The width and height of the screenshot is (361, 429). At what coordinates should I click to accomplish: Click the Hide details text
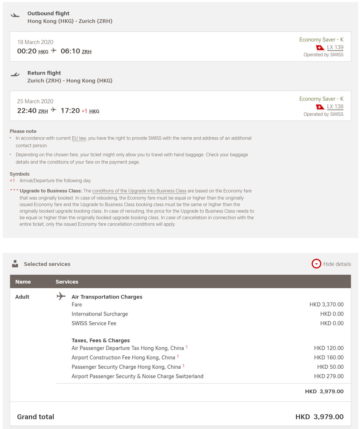337,264
